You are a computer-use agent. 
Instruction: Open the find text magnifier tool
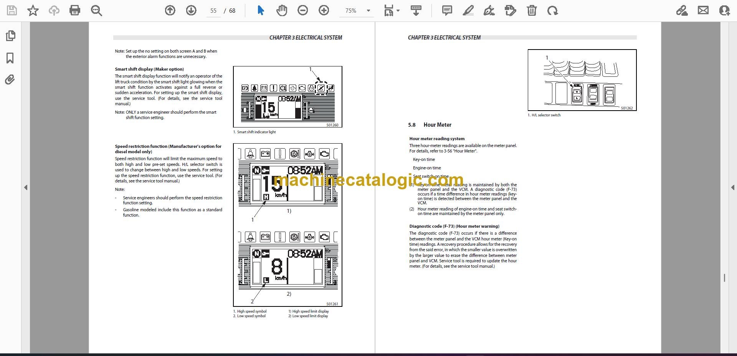click(96, 10)
